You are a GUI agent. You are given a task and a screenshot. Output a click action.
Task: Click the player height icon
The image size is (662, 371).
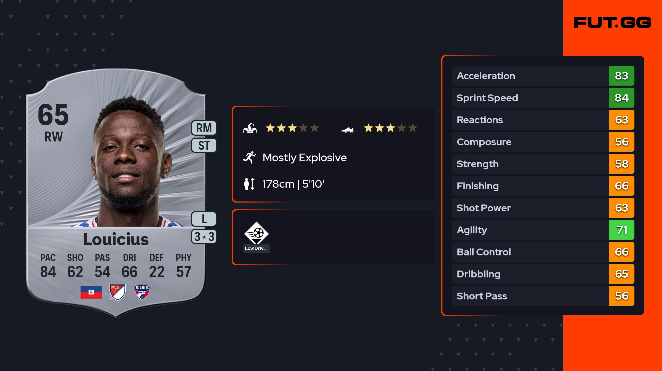pyautogui.click(x=249, y=184)
